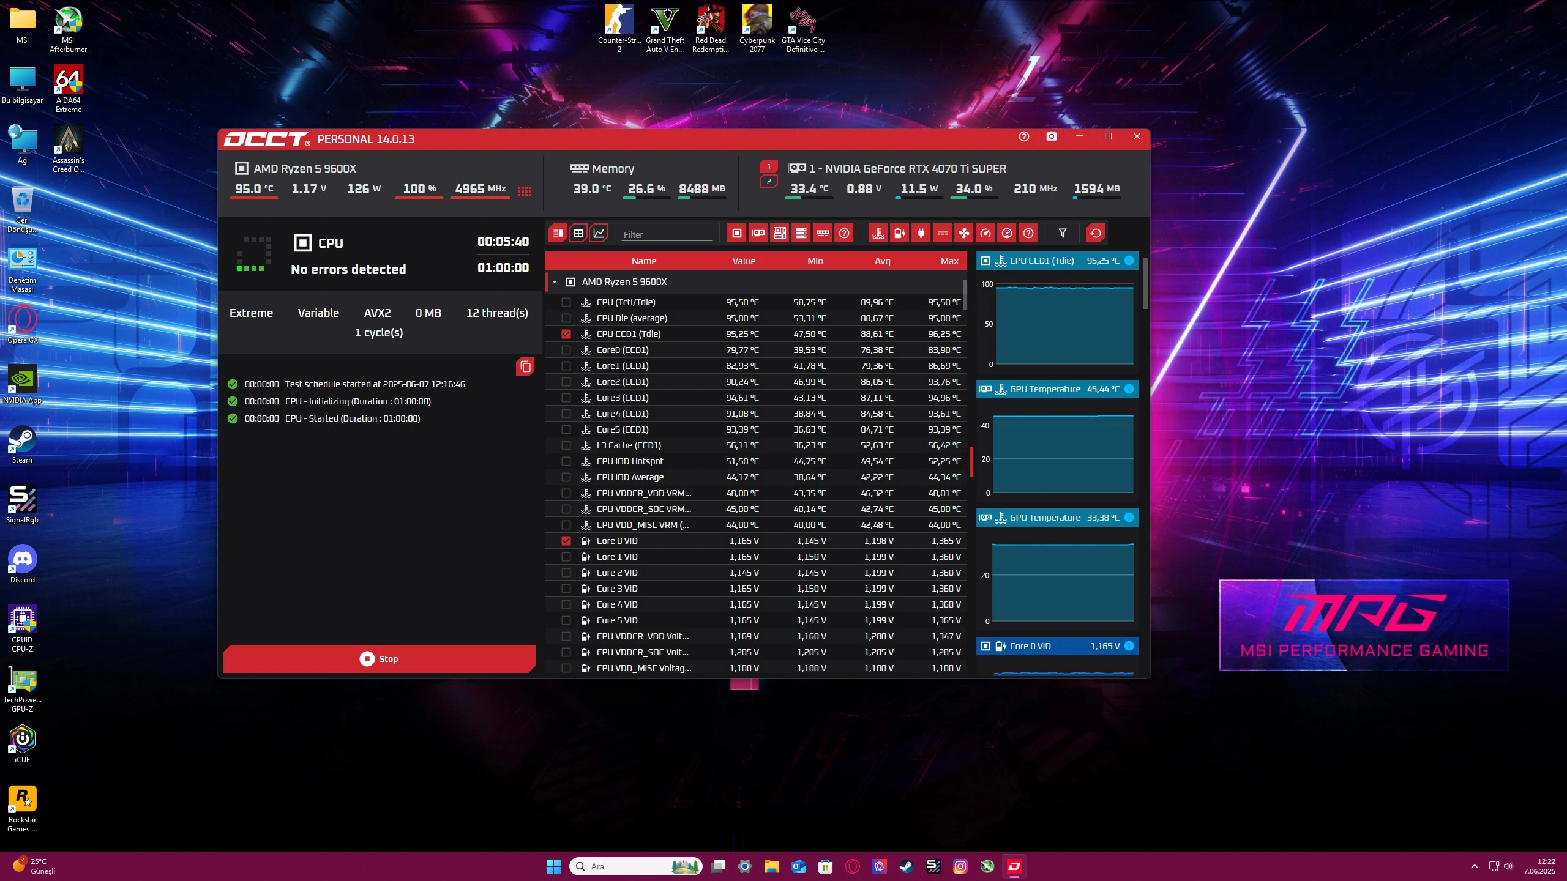Image resolution: width=1567 pixels, height=881 pixels.
Task: Copy the test log to clipboard
Action: [525, 366]
